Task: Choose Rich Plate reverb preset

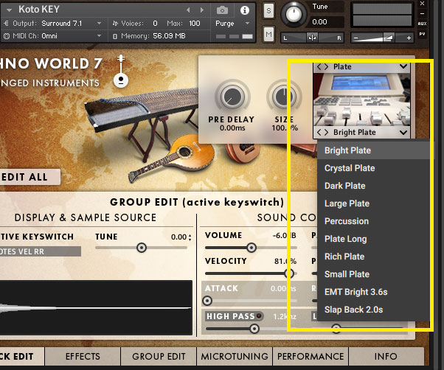Action: click(373, 256)
